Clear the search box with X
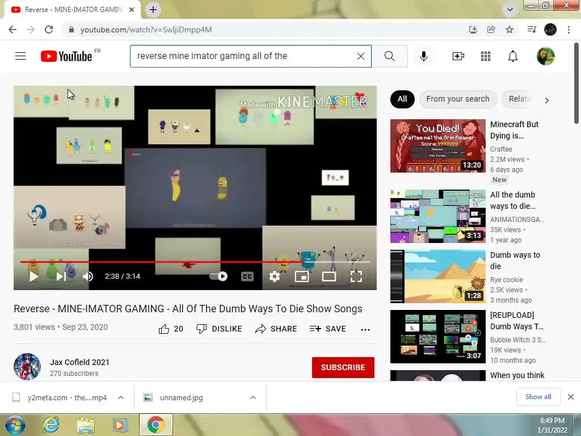The height and width of the screenshot is (436, 581). (x=360, y=56)
